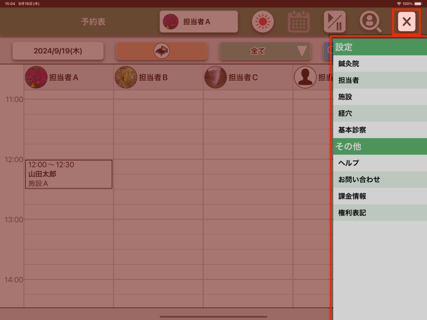Image resolution: width=427 pixels, height=320 pixels.
Task: Select 担当者C avatar in column header
Action: (216, 77)
